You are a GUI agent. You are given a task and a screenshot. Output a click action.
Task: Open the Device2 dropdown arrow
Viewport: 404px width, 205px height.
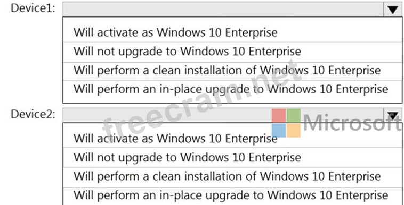(x=393, y=115)
